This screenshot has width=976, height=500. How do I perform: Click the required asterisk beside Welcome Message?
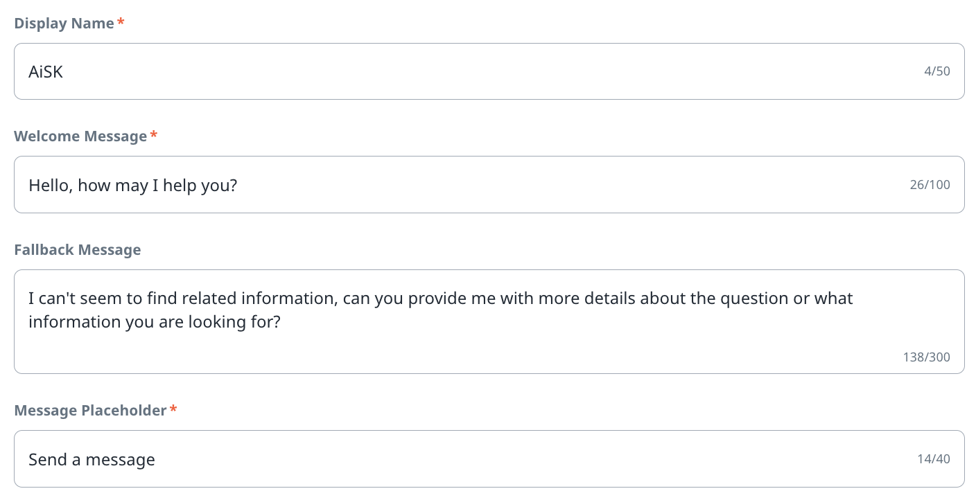click(x=154, y=136)
